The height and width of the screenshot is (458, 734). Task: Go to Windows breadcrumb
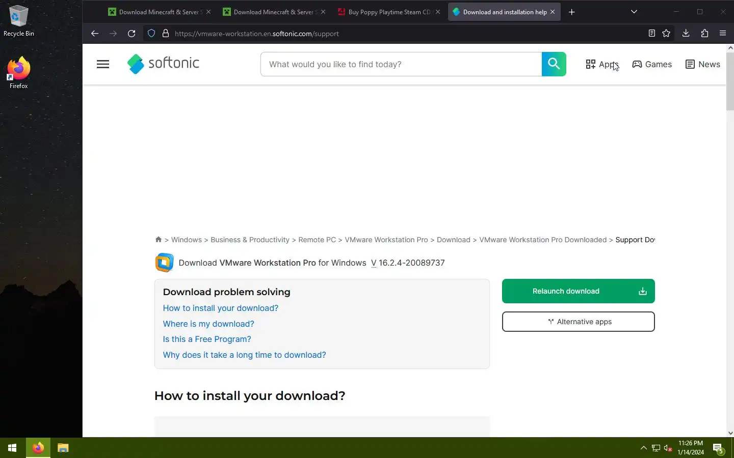187,240
